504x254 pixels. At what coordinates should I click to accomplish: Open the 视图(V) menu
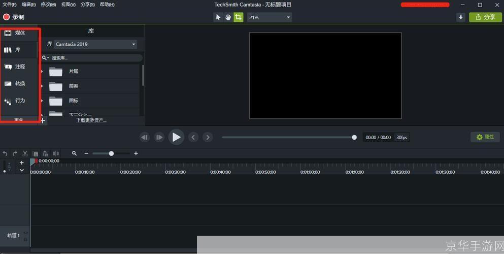68,5
